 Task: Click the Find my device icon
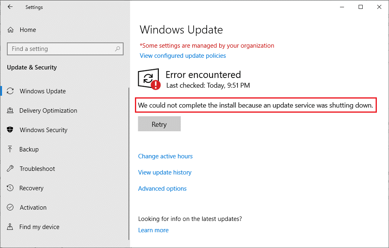click(11, 227)
